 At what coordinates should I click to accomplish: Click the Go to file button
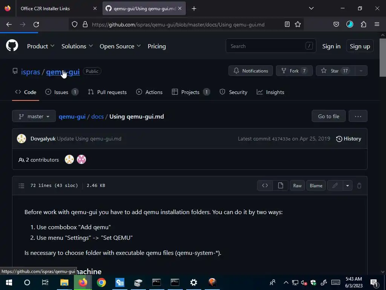point(329,116)
